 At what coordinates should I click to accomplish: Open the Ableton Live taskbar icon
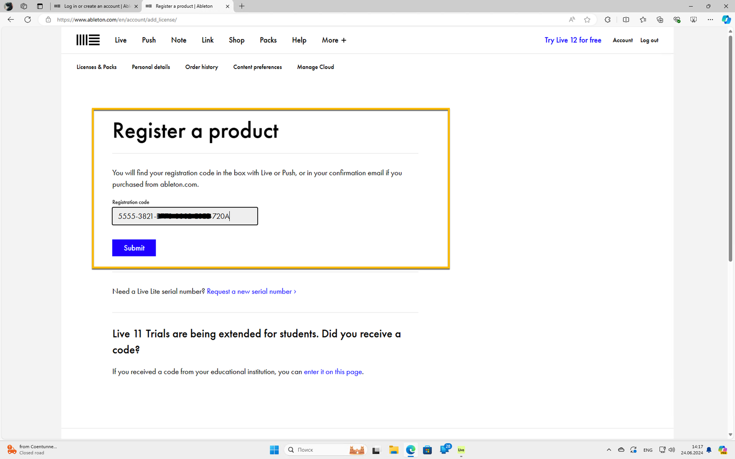461,450
